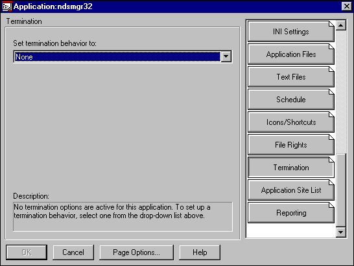354x266 pixels.
Task: Click the page list scroll down arrow
Action: (x=340, y=232)
